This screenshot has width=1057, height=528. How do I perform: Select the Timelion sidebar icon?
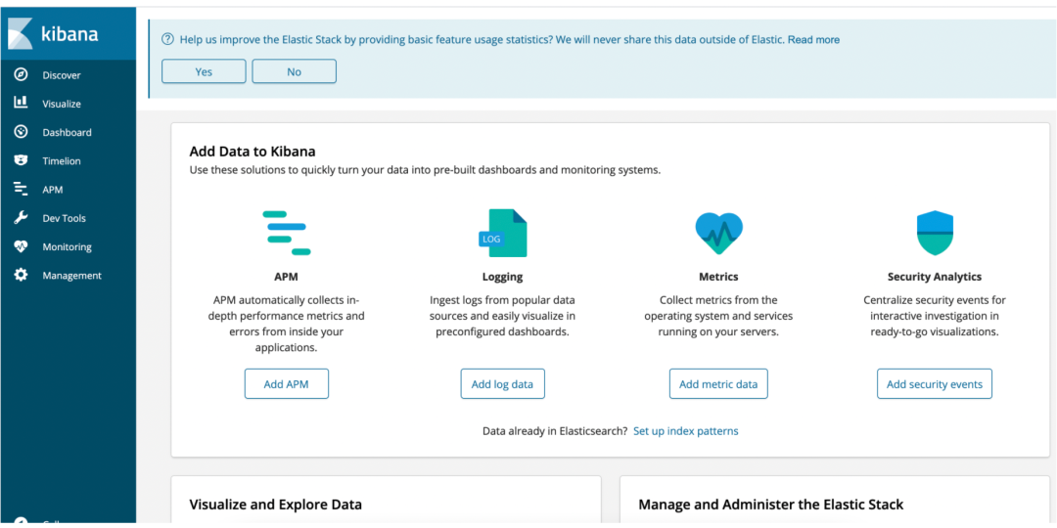pyautogui.click(x=21, y=160)
